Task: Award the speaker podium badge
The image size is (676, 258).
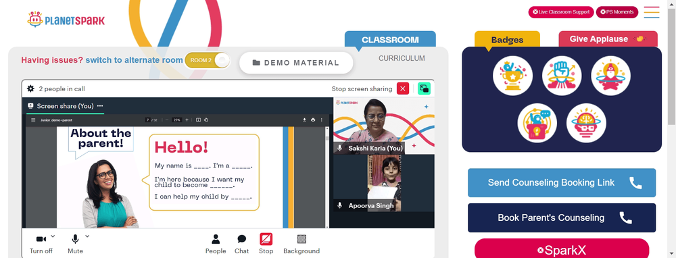Action: point(537,123)
